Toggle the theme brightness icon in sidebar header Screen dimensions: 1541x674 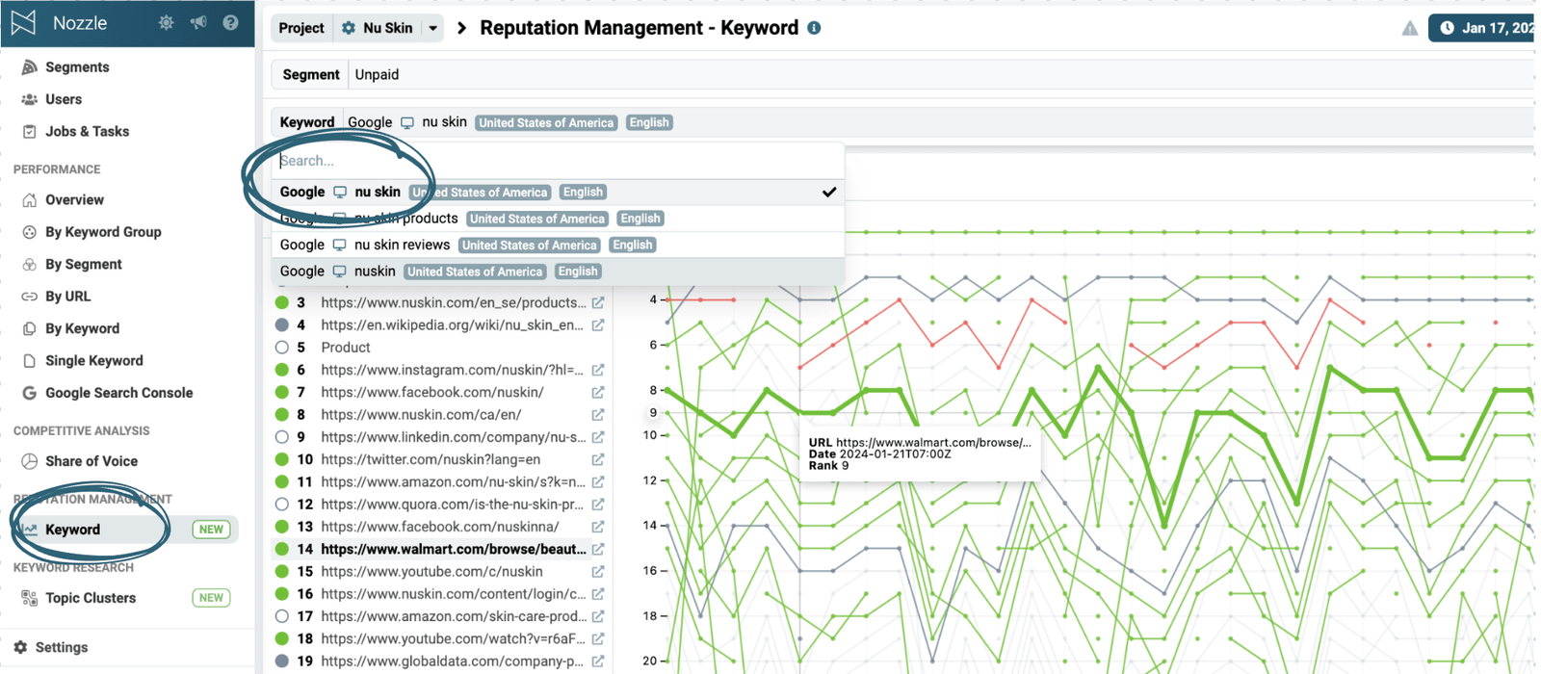pyautogui.click(x=166, y=22)
